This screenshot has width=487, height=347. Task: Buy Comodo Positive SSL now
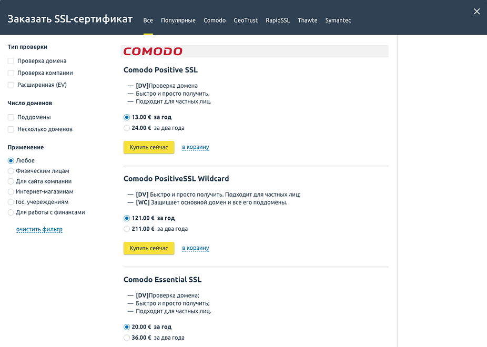(x=149, y=147)
